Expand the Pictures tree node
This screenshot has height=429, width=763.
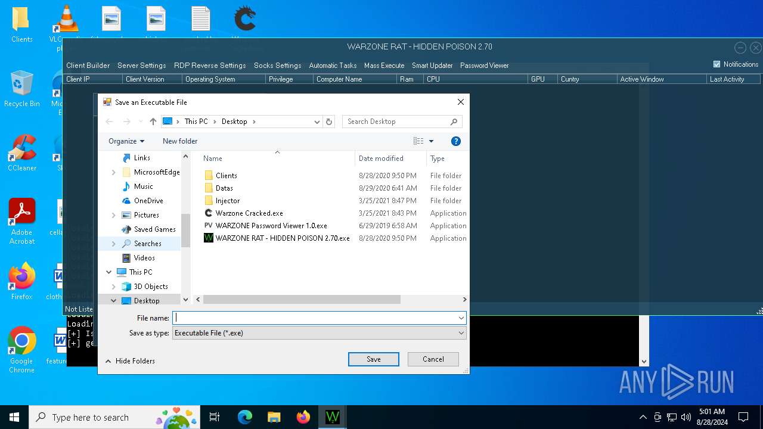tap(114, 215)
